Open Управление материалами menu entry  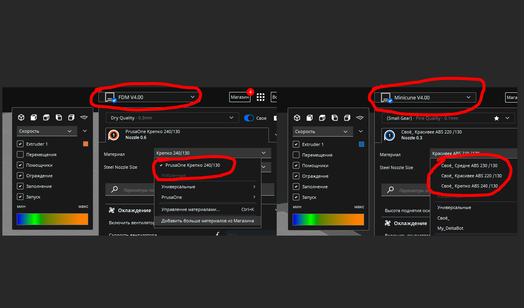[x=208, y=209]
